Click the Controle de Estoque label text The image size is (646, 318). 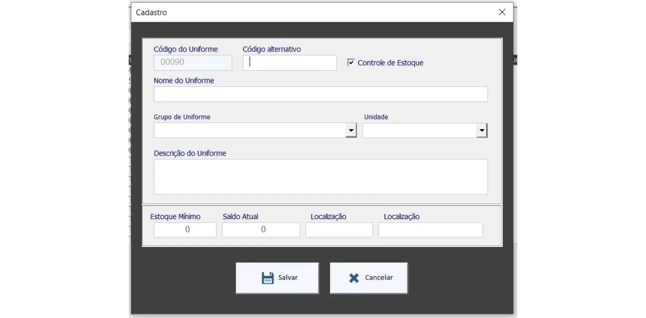[x=390, y=63]
